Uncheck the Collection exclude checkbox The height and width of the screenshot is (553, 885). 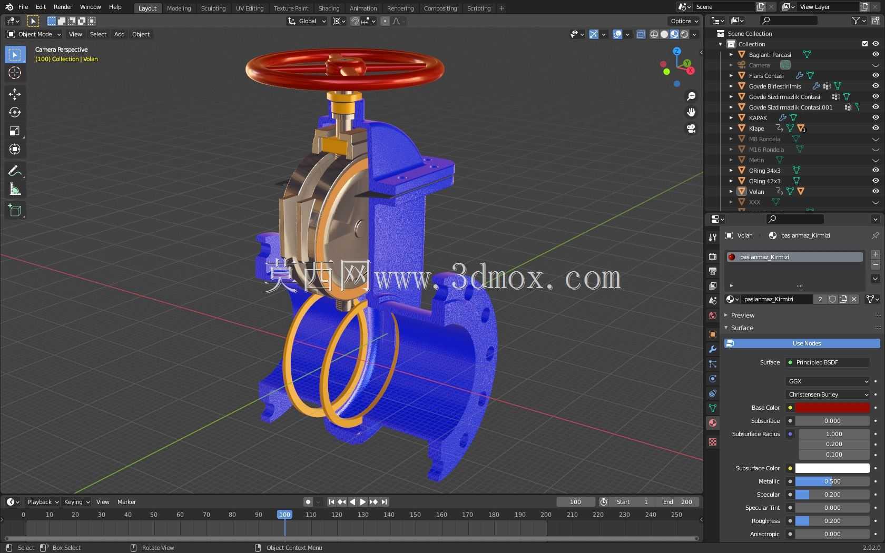[x=865, y=44]
